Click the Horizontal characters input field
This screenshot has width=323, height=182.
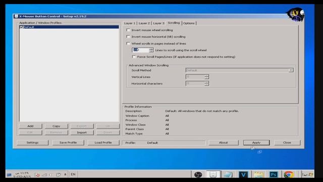pyautogui.click(x=195, y=83)
